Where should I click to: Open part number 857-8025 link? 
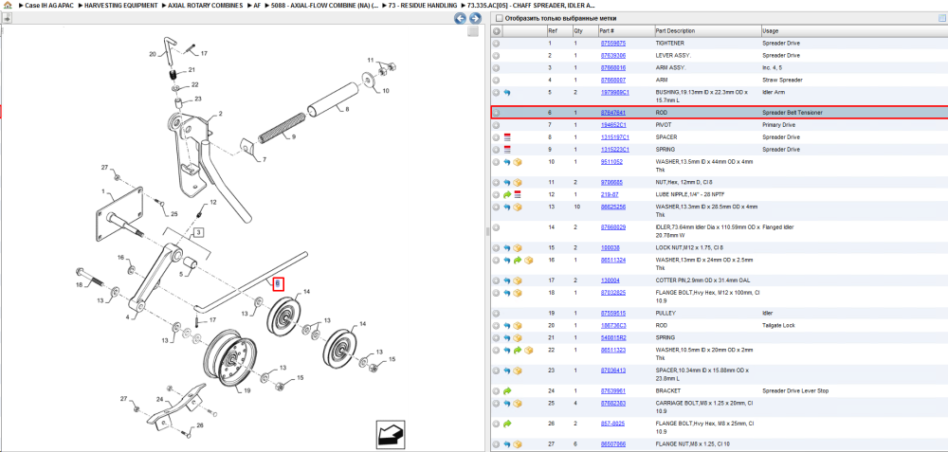point(611,424)
